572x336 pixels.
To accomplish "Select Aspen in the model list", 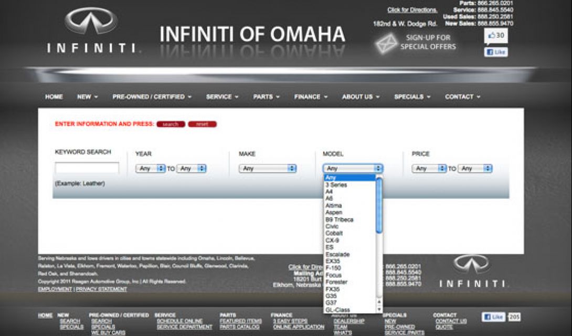I will pos(349,212).
